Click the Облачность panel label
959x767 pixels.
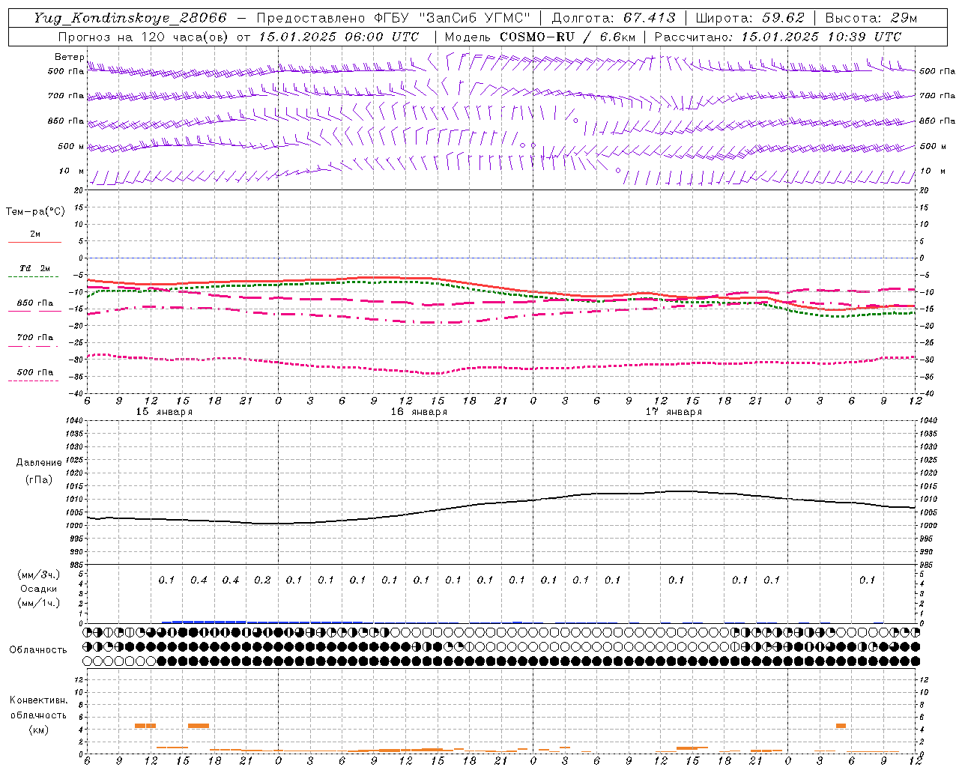(x=38, y=649)
